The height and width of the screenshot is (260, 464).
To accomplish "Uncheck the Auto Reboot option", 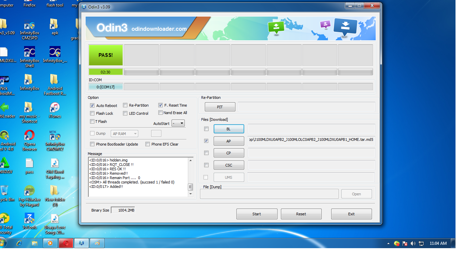I will (92, 106).
